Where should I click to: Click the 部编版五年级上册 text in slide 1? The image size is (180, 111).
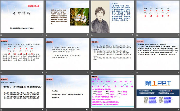pos(33,6)
